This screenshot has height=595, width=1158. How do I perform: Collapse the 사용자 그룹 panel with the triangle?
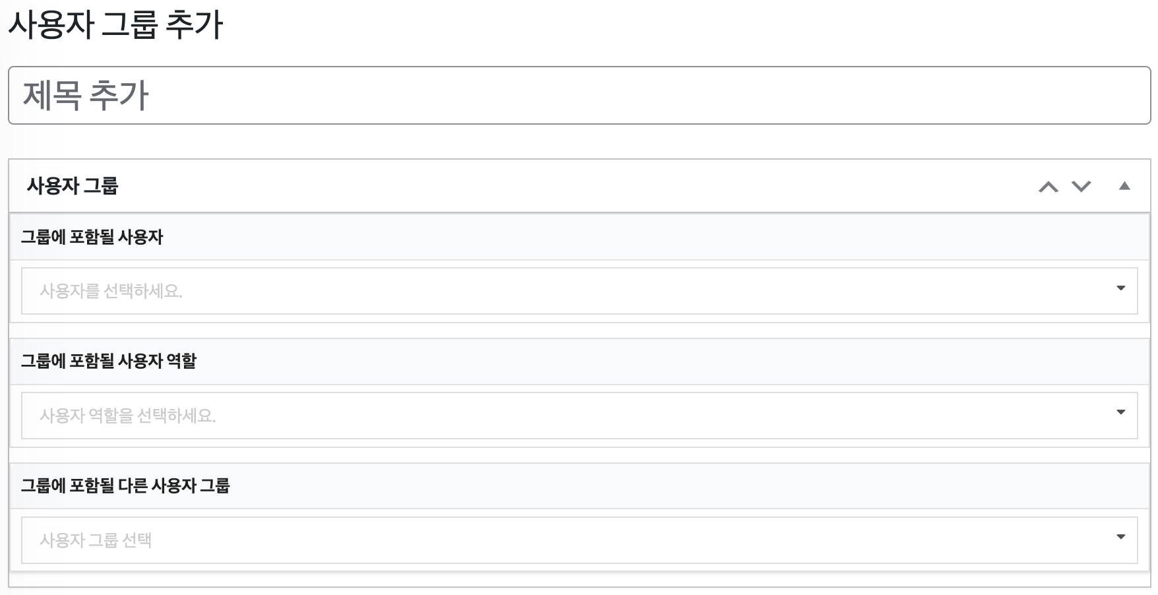pyautogui.click(x=1124, y=186)
